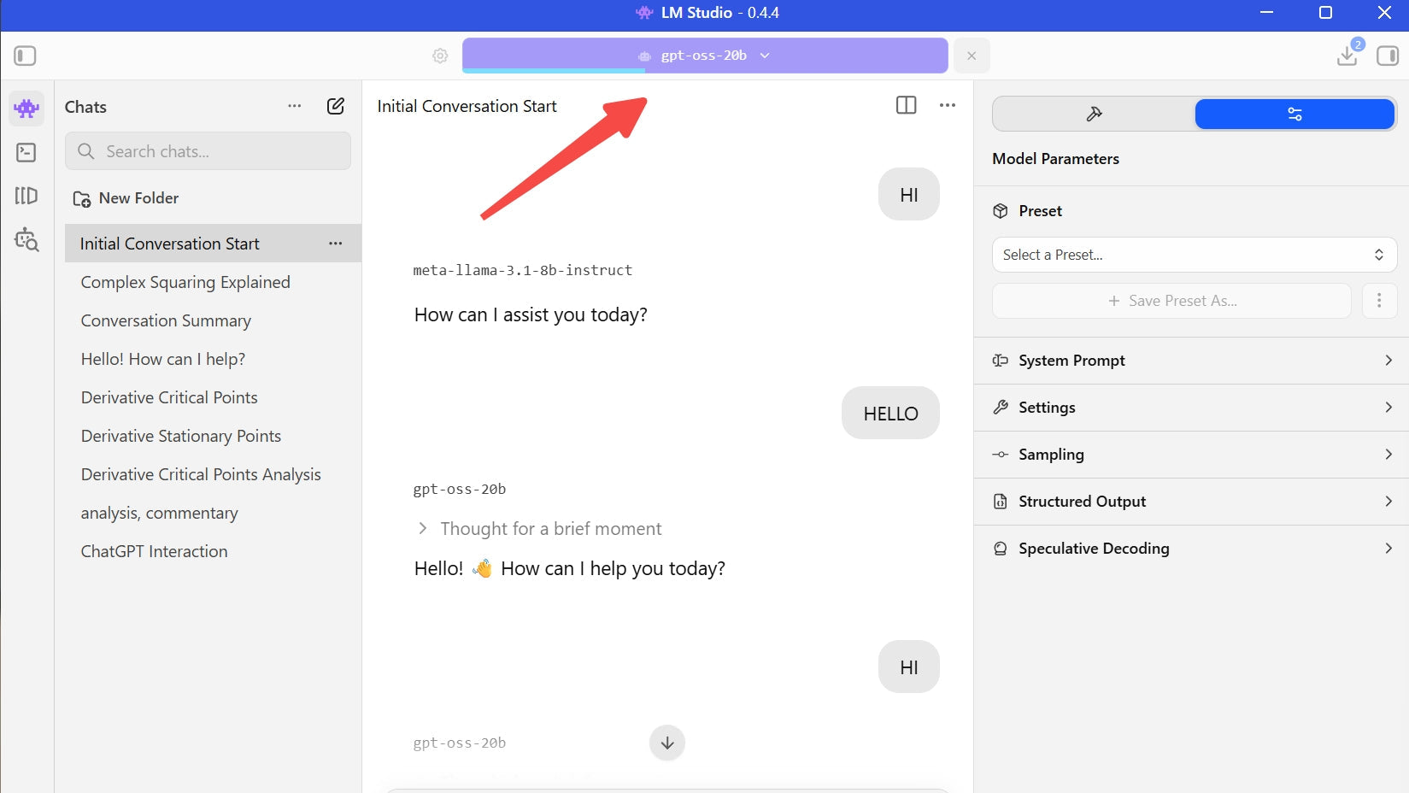Open the Discover models search icon
Screen dimensions: 1409x793
26,240
